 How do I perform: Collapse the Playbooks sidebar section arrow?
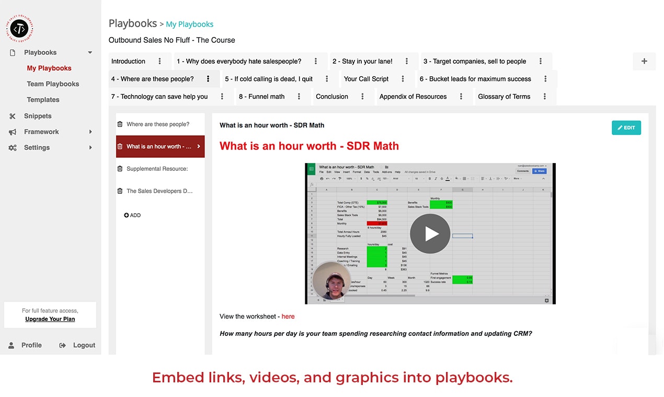pyautogui.click(x=90, y=53)
